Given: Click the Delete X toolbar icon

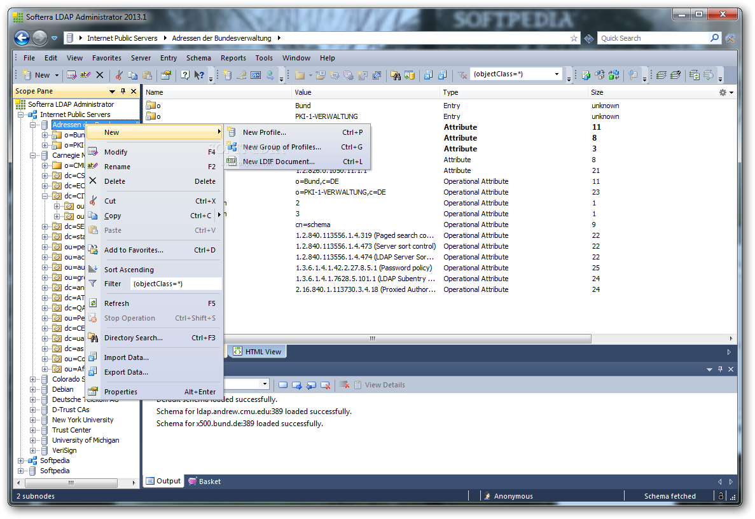Looking at the screenshot, I should point(100,75).
